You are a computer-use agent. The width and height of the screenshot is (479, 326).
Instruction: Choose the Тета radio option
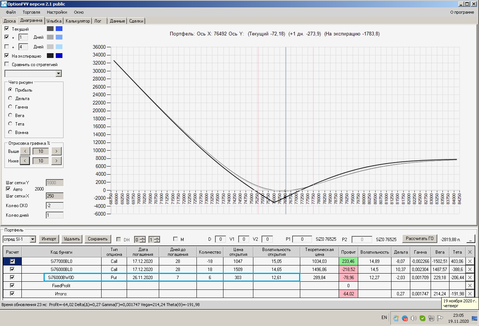pos(10,124)
